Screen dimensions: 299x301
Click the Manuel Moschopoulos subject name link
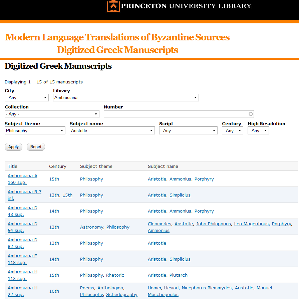coord(210,291)
